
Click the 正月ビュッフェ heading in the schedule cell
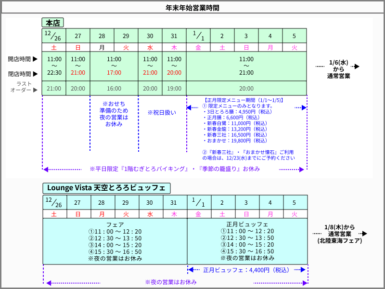(247, 224)
